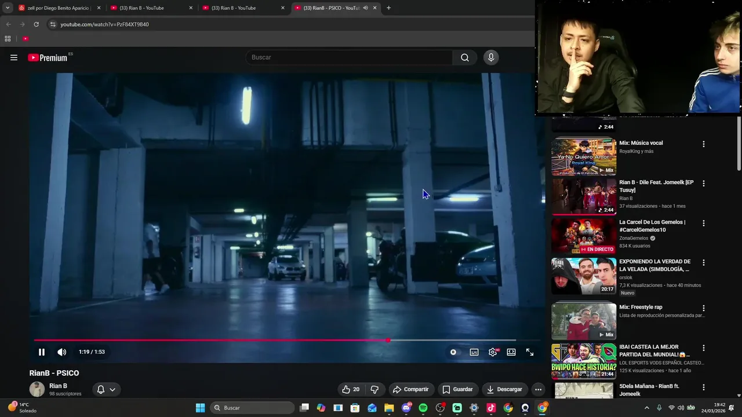Open Microsoft Store from the taskbar
The width and height of the screenshot is (742, 417).
click(355, 408)
